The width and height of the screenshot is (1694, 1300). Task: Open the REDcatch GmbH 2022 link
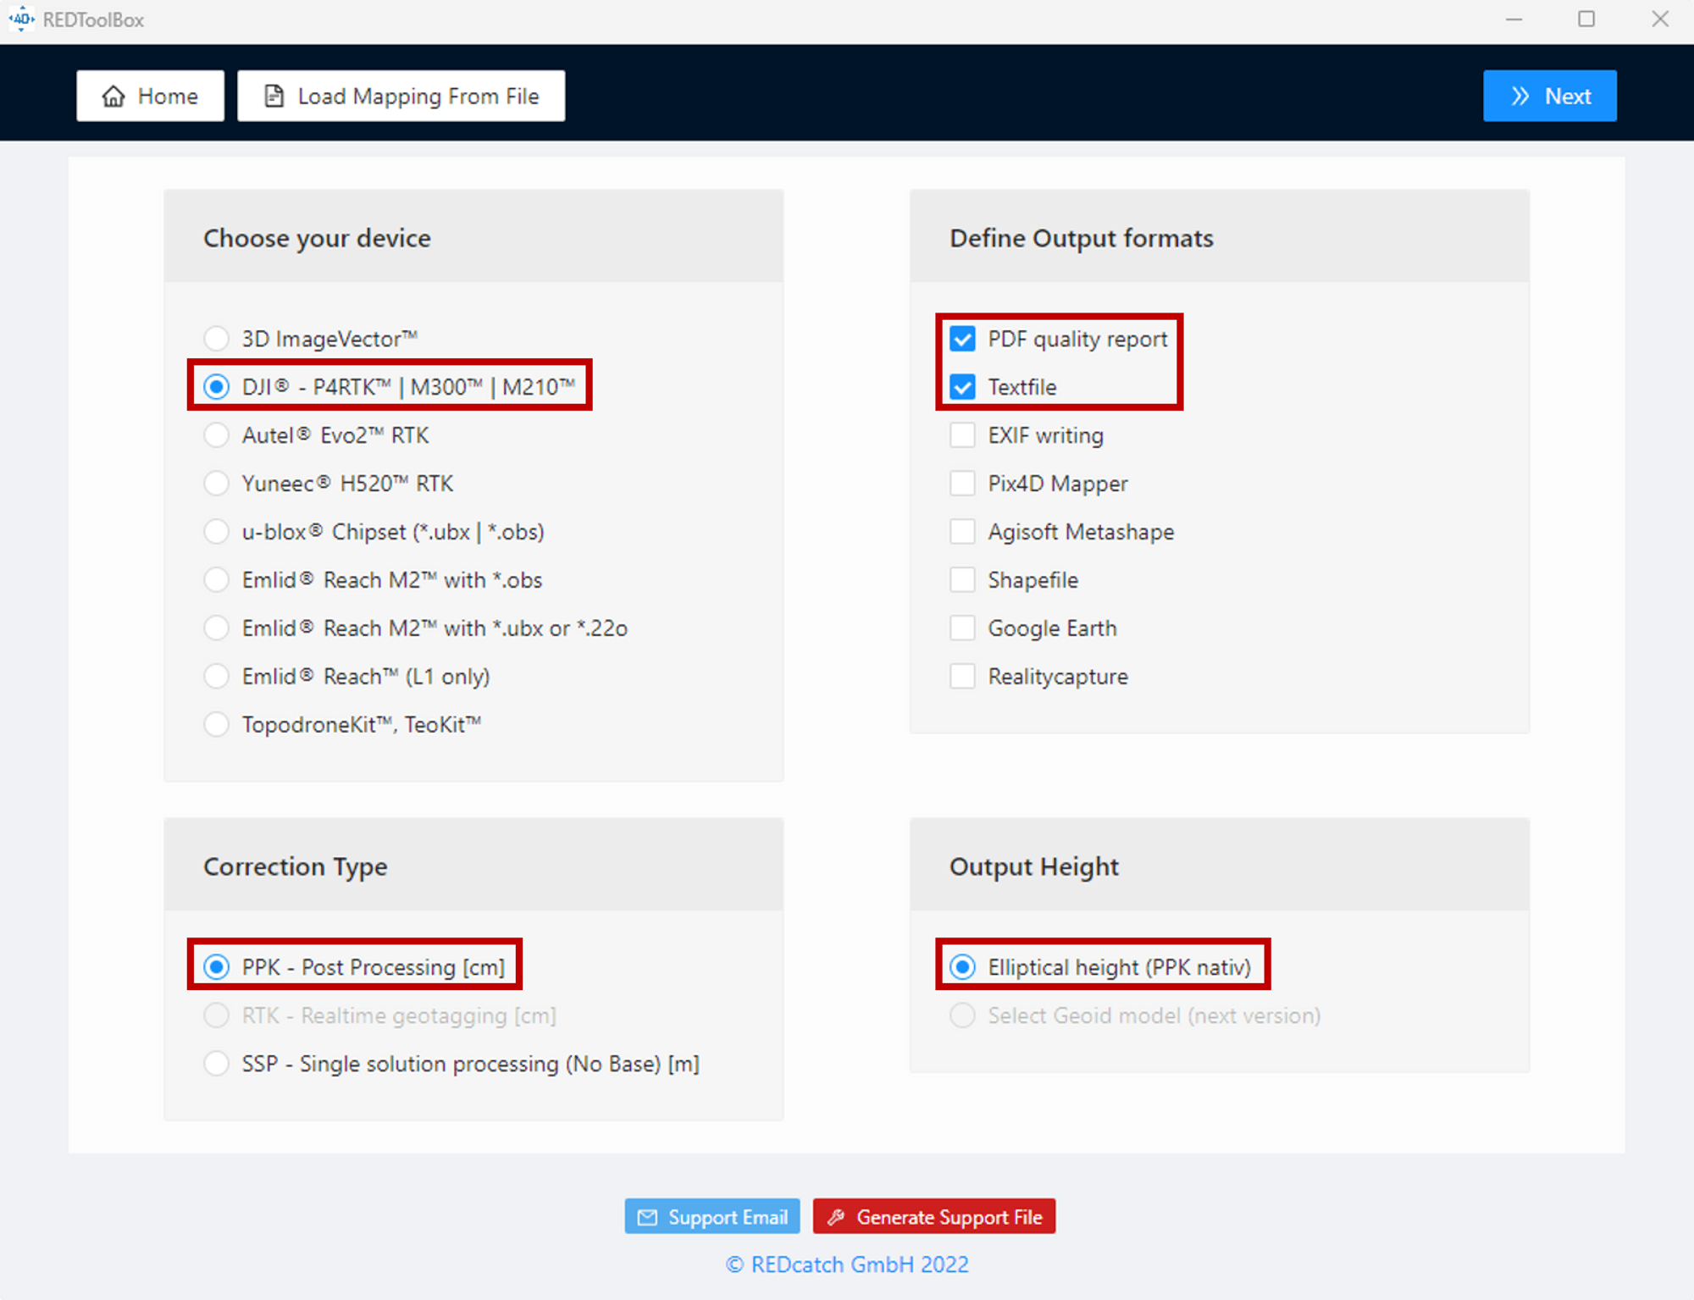pos(846,1264)
